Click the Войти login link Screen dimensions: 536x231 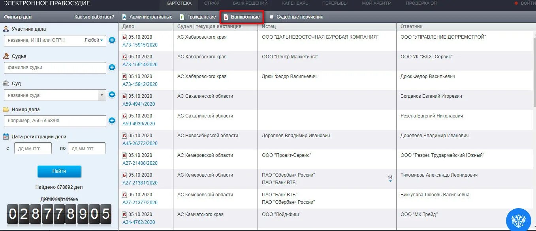click(528, 4)
